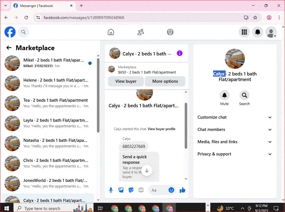Open the Windows notification center icon

click(x=276, y=208)
